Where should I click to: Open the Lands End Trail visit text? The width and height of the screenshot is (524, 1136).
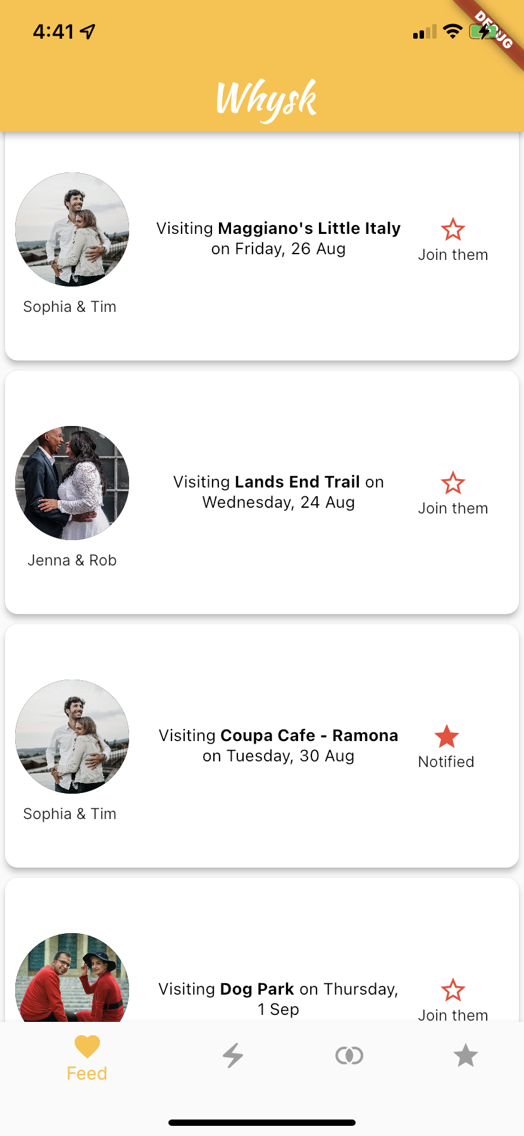278,492
